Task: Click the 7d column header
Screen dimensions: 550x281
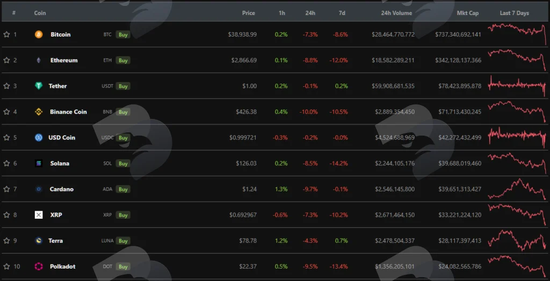Action: coord(342,13)
